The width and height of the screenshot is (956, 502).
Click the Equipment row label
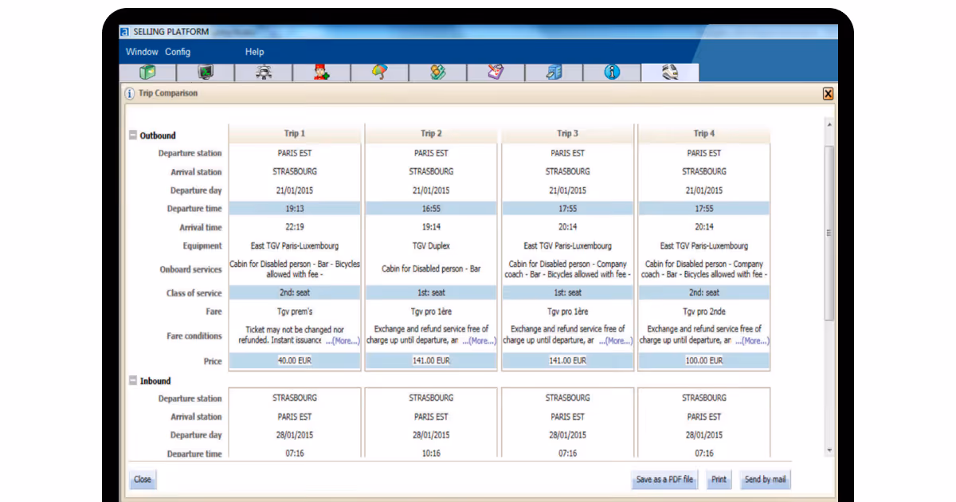coord(202,246)
